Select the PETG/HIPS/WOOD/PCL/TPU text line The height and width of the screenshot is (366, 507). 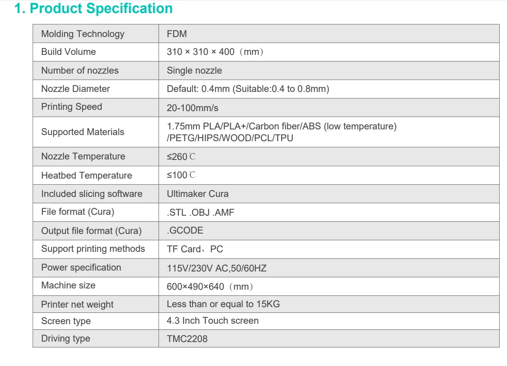tap(230, 138)
